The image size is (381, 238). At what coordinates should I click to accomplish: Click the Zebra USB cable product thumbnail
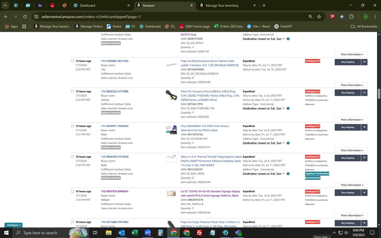171,95
